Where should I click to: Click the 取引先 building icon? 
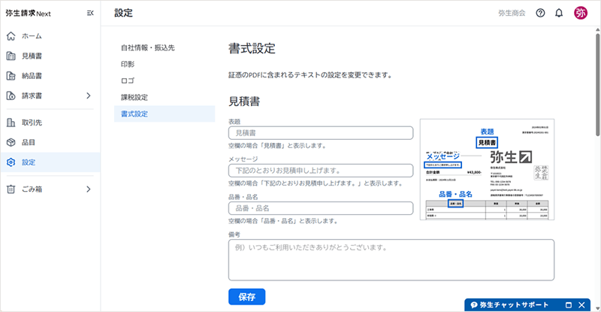point(11,122)
